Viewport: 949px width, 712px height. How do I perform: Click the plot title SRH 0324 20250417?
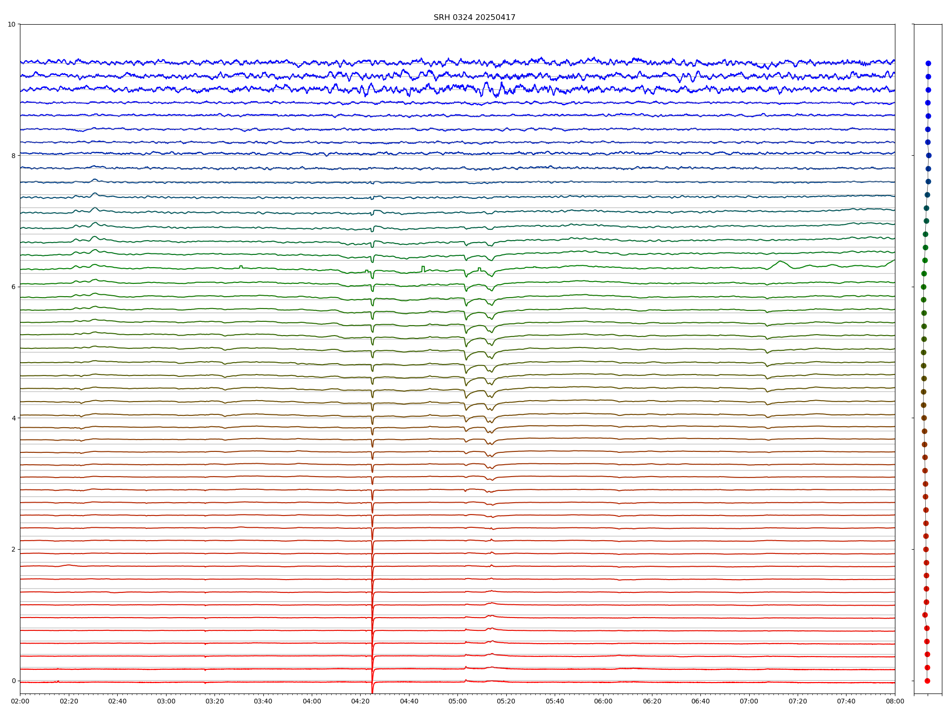[x=474, y=18]
